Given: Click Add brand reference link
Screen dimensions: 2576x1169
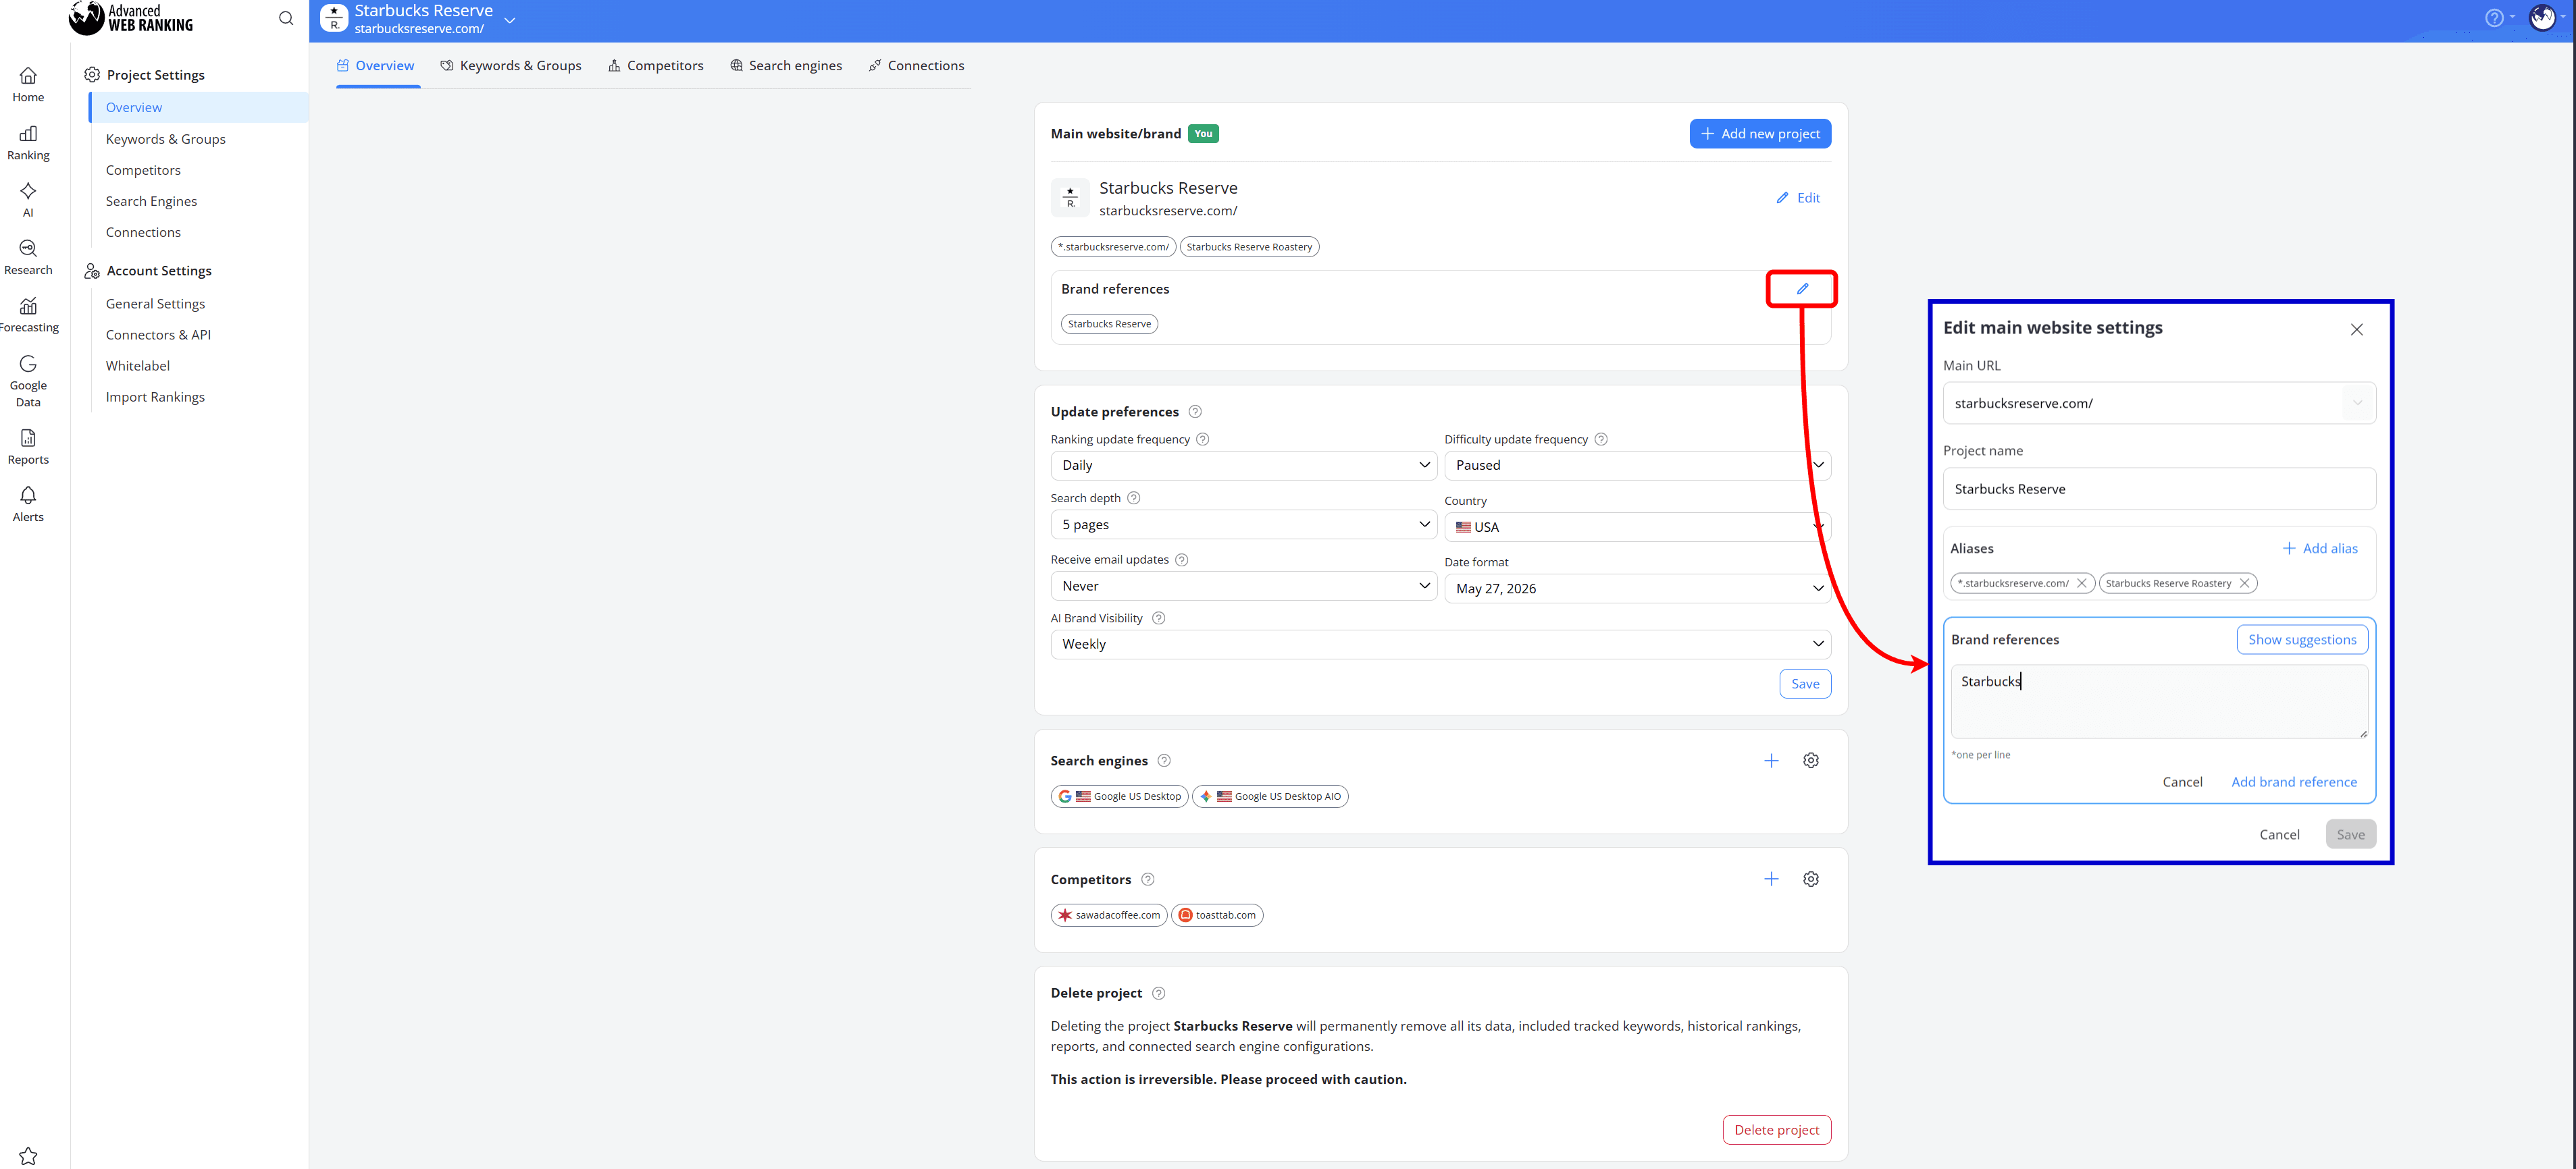Looking at the screenshot, I should tap(2294, 782).
